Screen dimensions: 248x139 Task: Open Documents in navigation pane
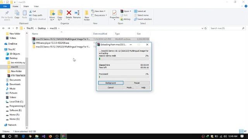click(15, 80)
